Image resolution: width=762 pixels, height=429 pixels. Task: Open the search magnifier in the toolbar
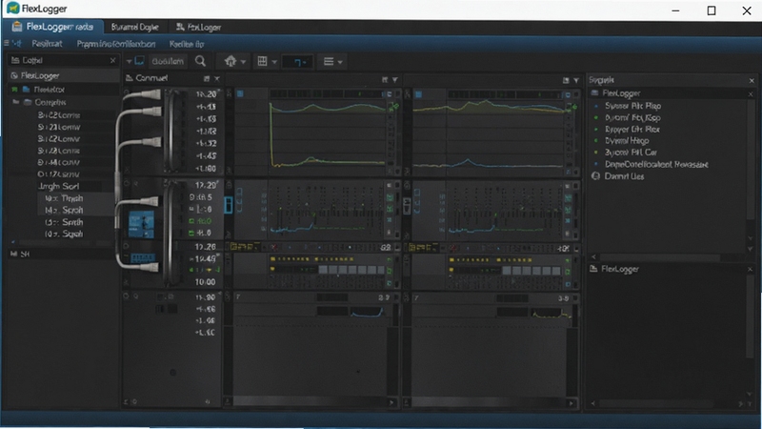click(x=200, y=61)
